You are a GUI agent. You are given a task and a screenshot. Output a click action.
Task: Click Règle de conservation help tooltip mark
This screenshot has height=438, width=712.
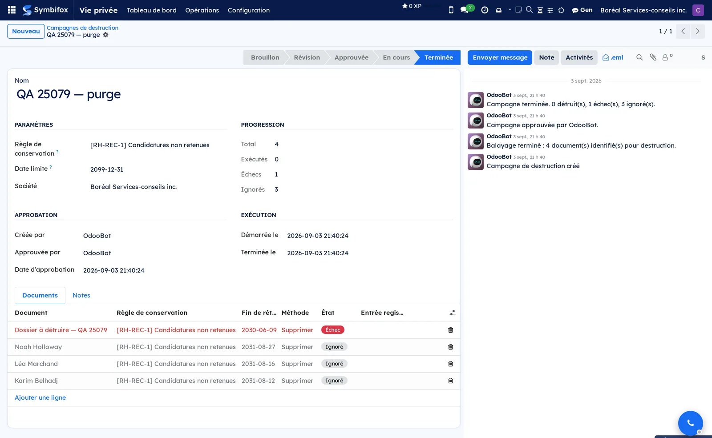point(57,152)
